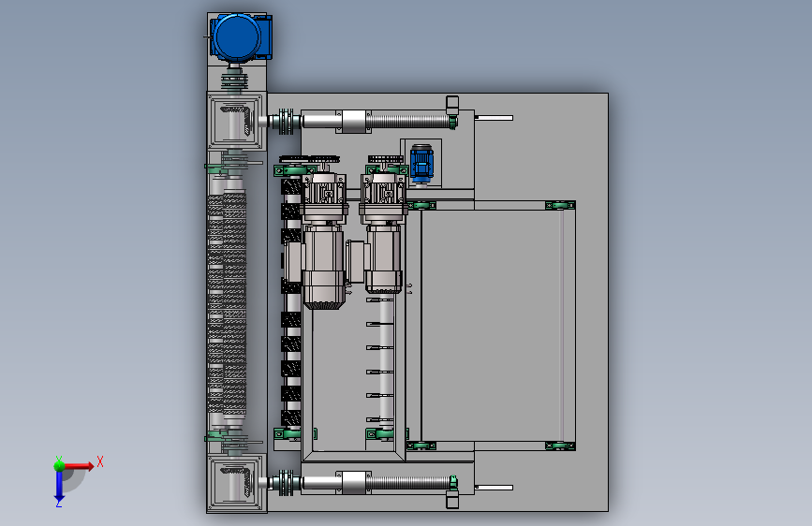The image size is (812, 526).
Task: Select the bottom flange coupling beside the lower gearbox
Action: click(x=286, y=483)
